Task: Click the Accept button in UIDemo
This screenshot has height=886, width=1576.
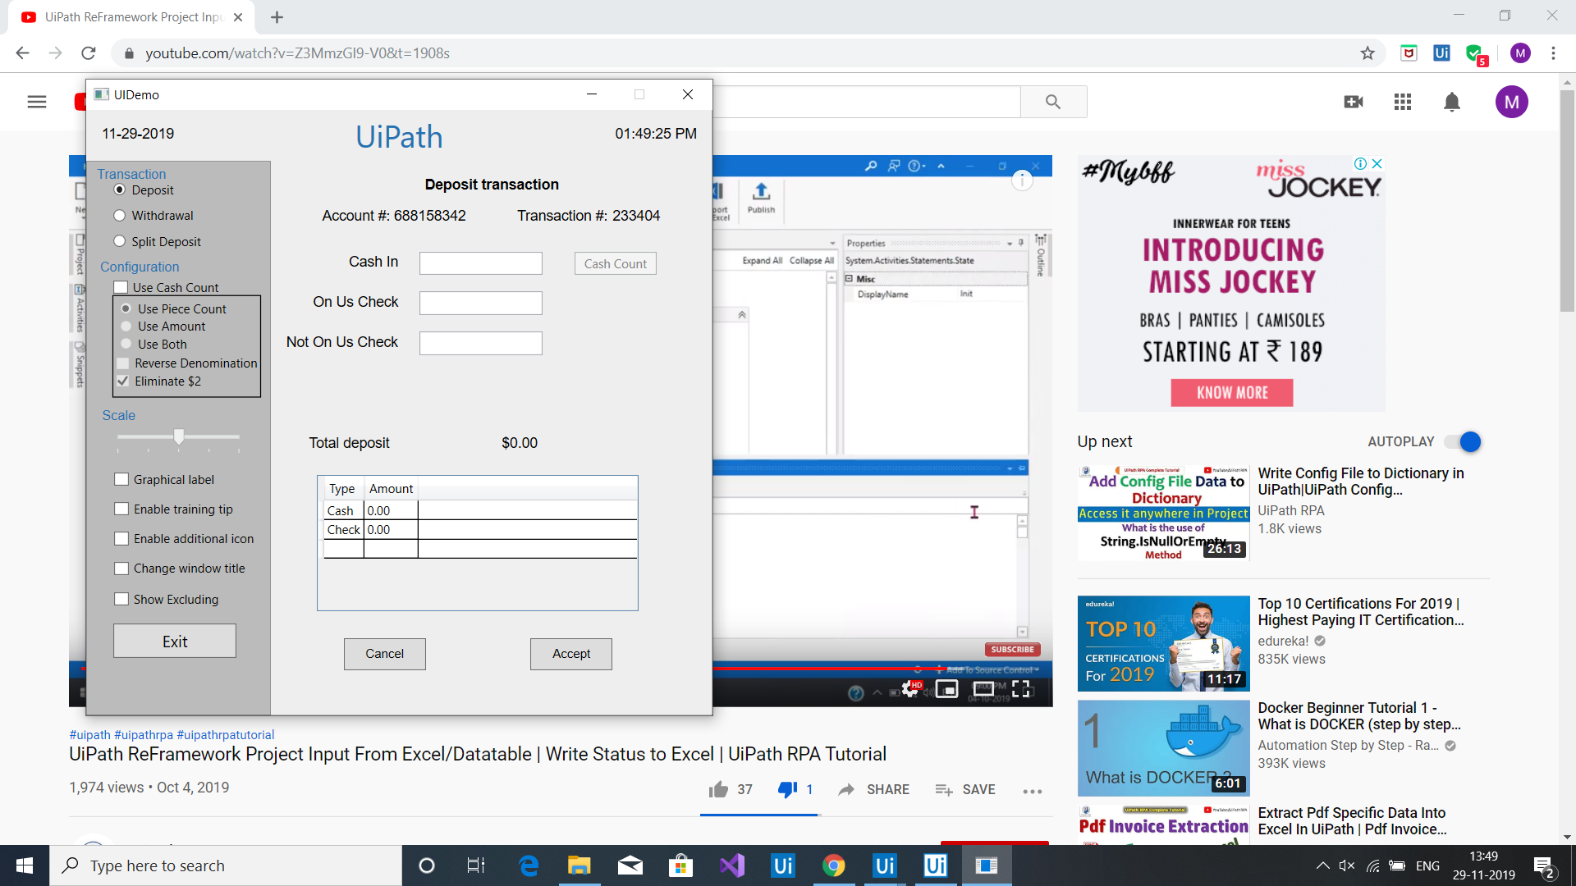Action: pos(571,654)
